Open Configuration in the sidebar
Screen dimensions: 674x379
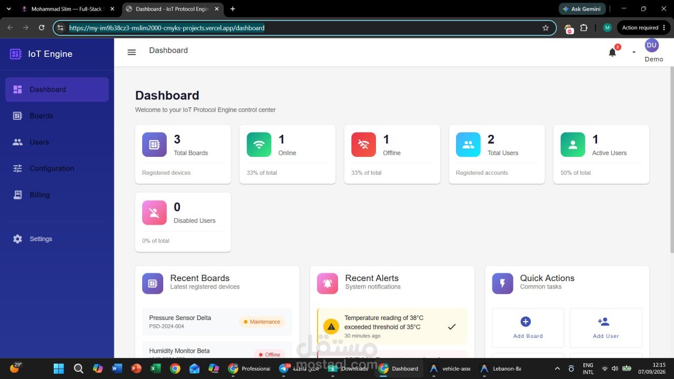click(57, 168)
